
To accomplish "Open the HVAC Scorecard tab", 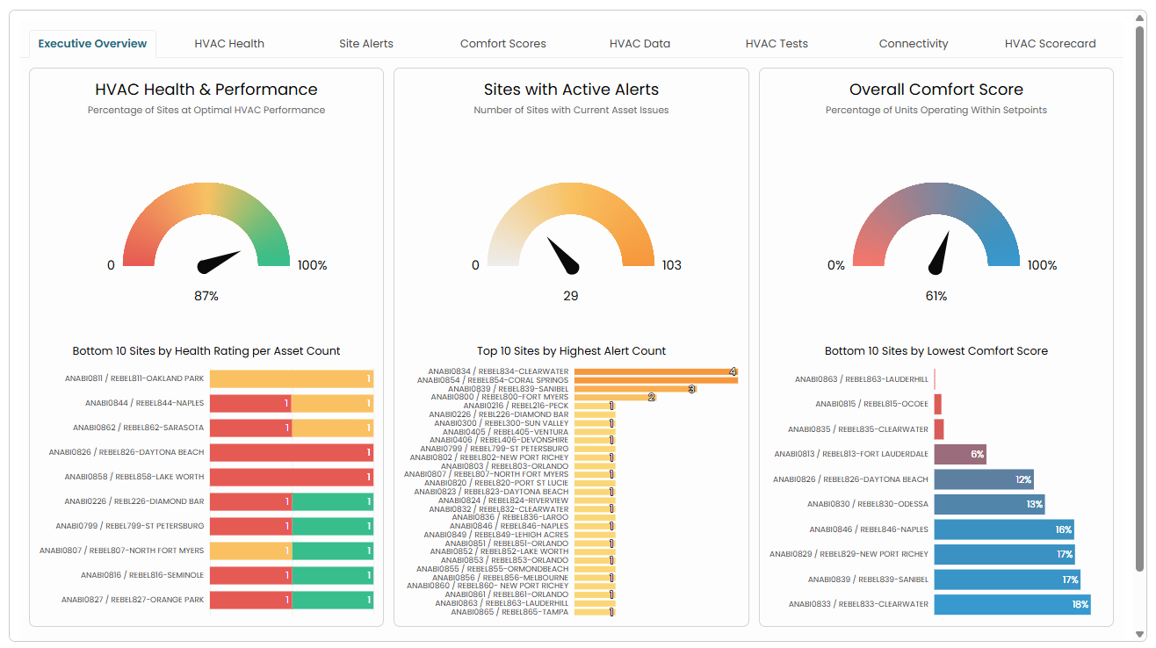I will 1051,43.
